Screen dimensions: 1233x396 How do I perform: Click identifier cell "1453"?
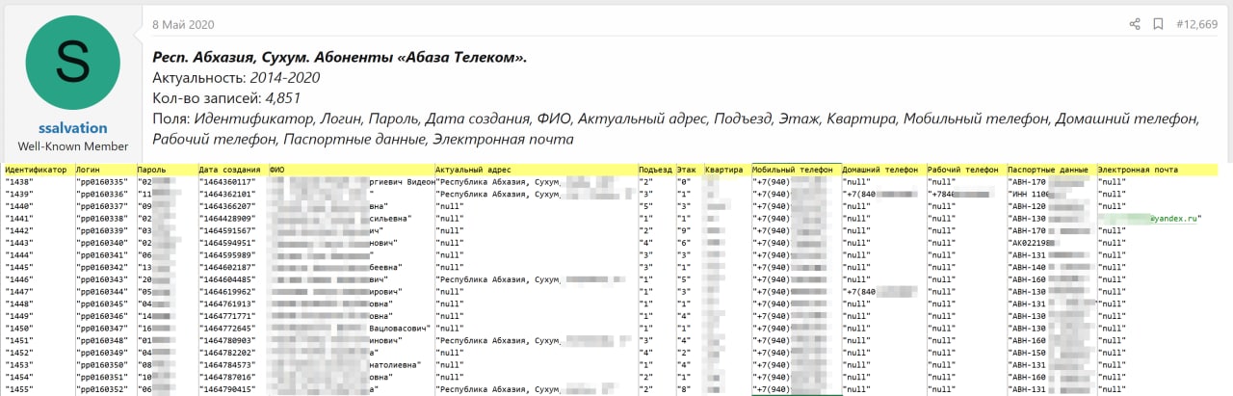(19, 366)
